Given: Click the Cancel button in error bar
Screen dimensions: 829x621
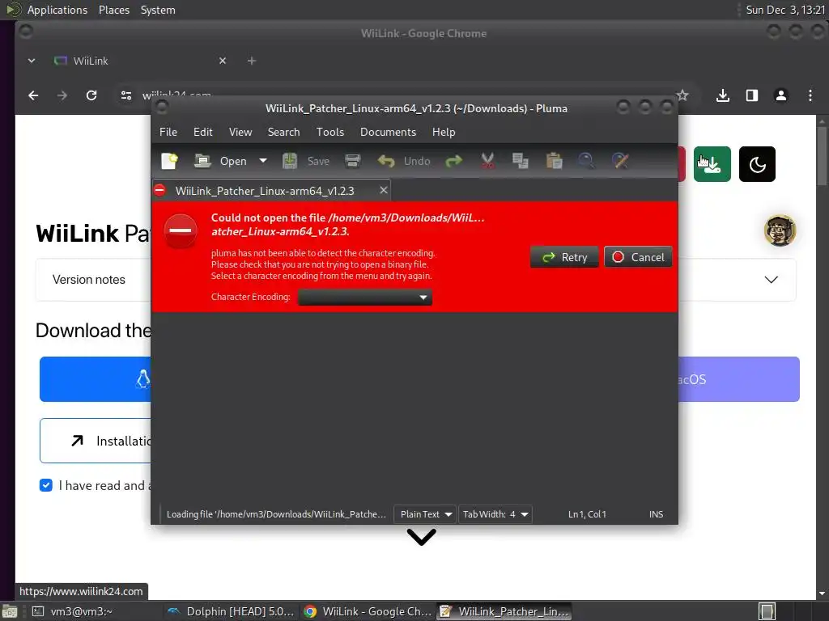Looking at the screenshot, I should pyautogui.click(x=638, y=257).
